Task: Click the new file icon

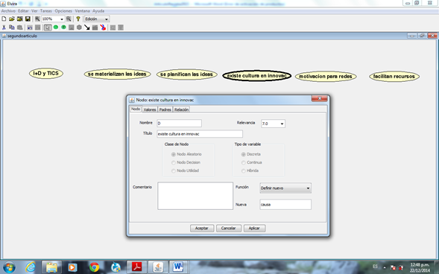Action: [x=4, y=19]
